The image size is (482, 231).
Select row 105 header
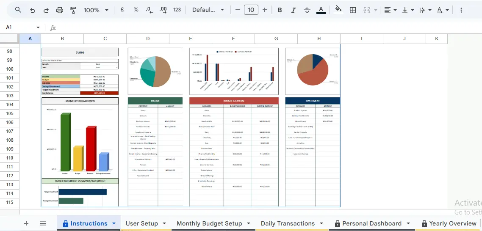(9, 113)
